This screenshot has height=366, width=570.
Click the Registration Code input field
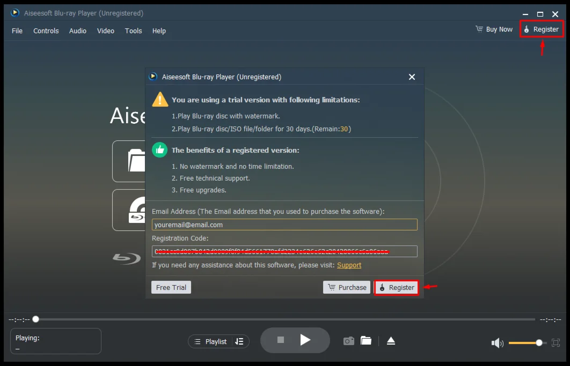(x=284, y=251)
